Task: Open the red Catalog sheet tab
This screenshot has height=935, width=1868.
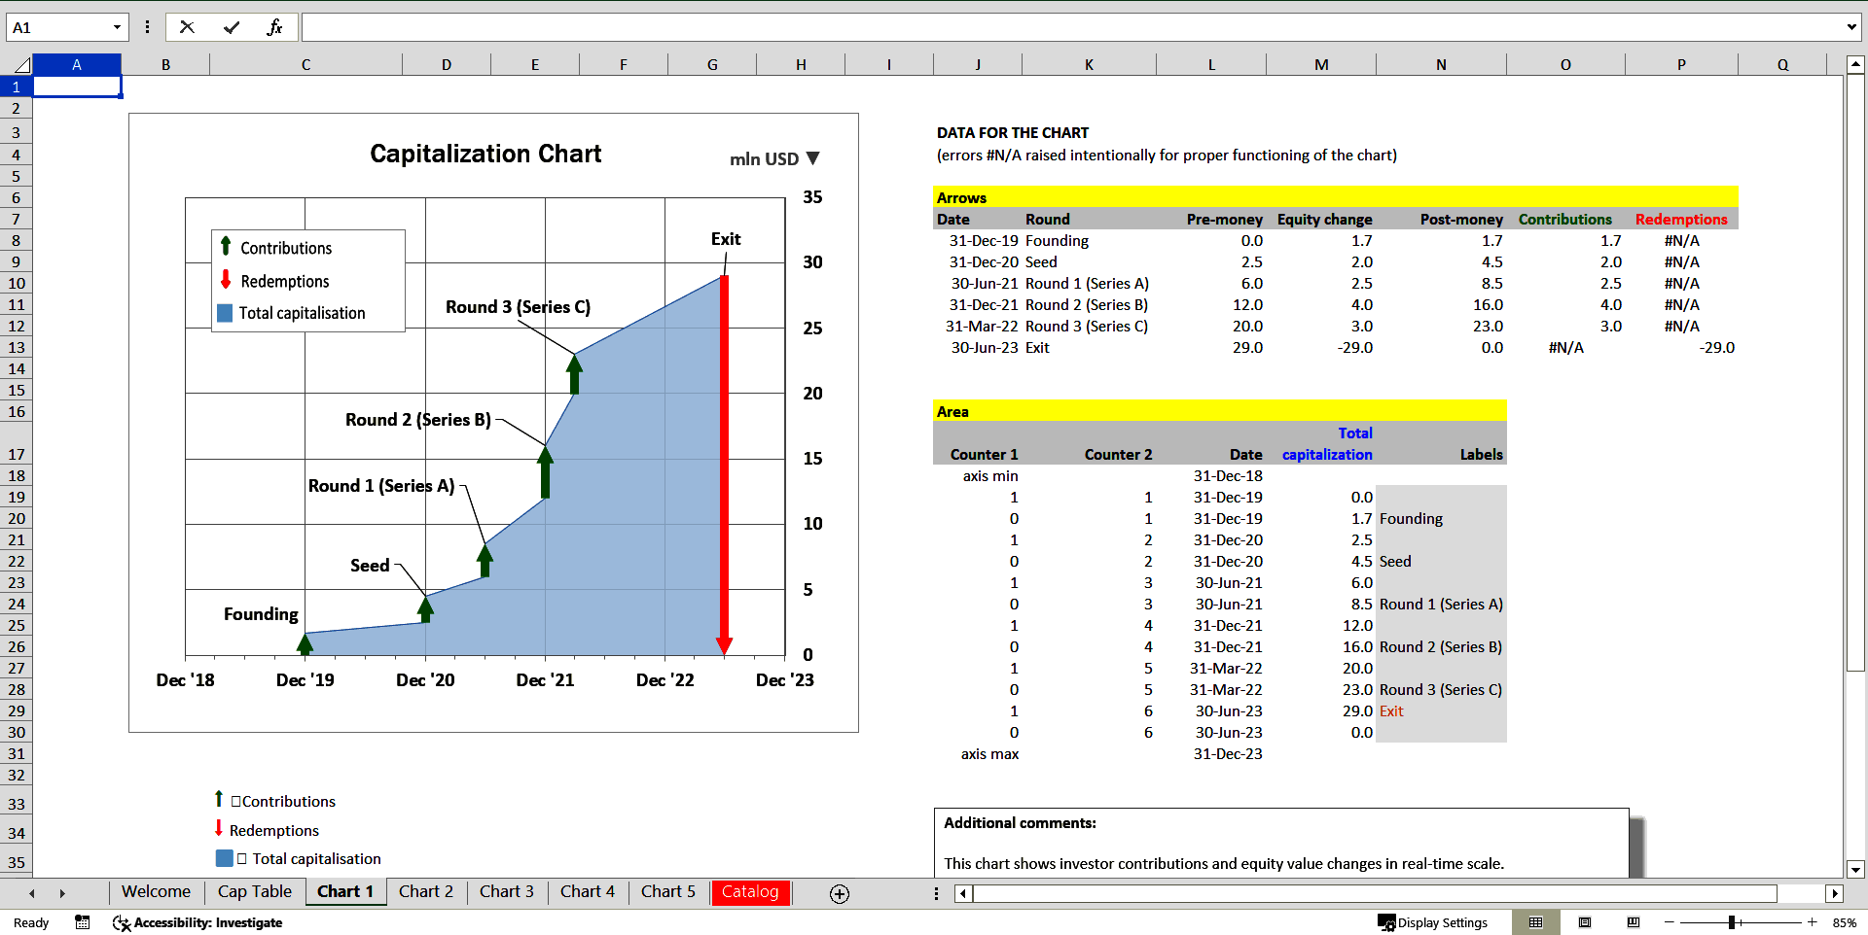Action: 750,891
